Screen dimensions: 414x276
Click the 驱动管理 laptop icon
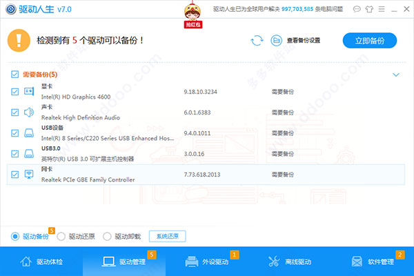[108, 262]
